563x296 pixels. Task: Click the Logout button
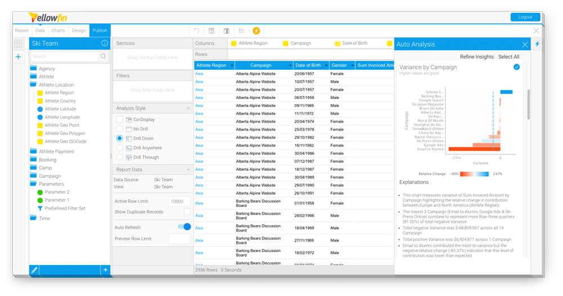525,17
